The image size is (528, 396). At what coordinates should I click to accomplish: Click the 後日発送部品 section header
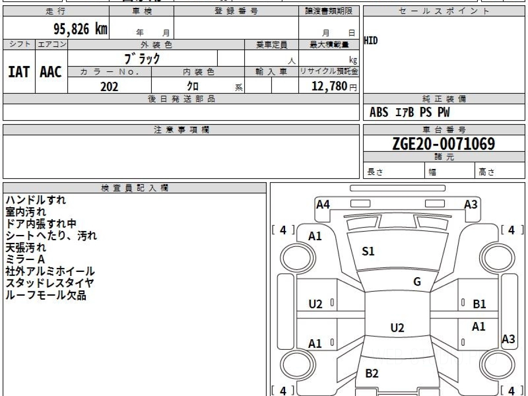[181, 99]
